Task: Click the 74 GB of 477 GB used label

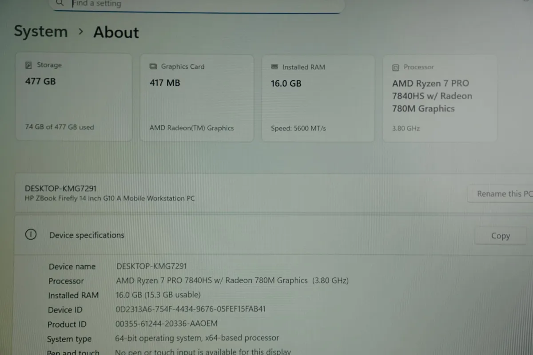Action: click(x=59, y=127)
